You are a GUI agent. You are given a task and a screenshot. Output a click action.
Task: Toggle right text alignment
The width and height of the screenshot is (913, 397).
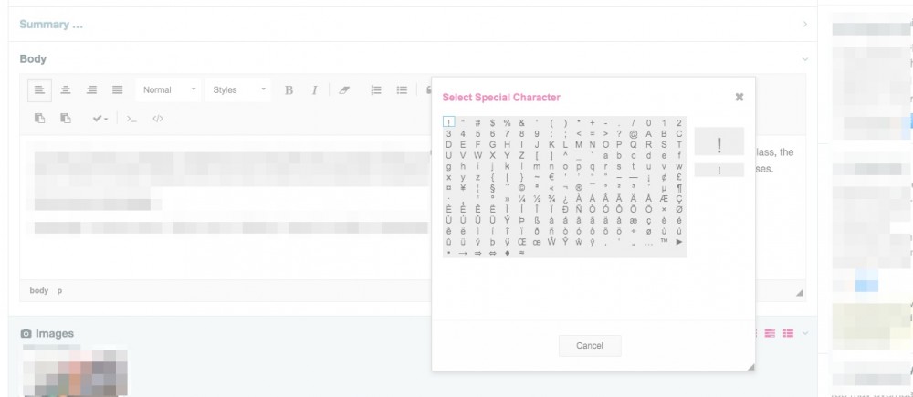point(91,90)
